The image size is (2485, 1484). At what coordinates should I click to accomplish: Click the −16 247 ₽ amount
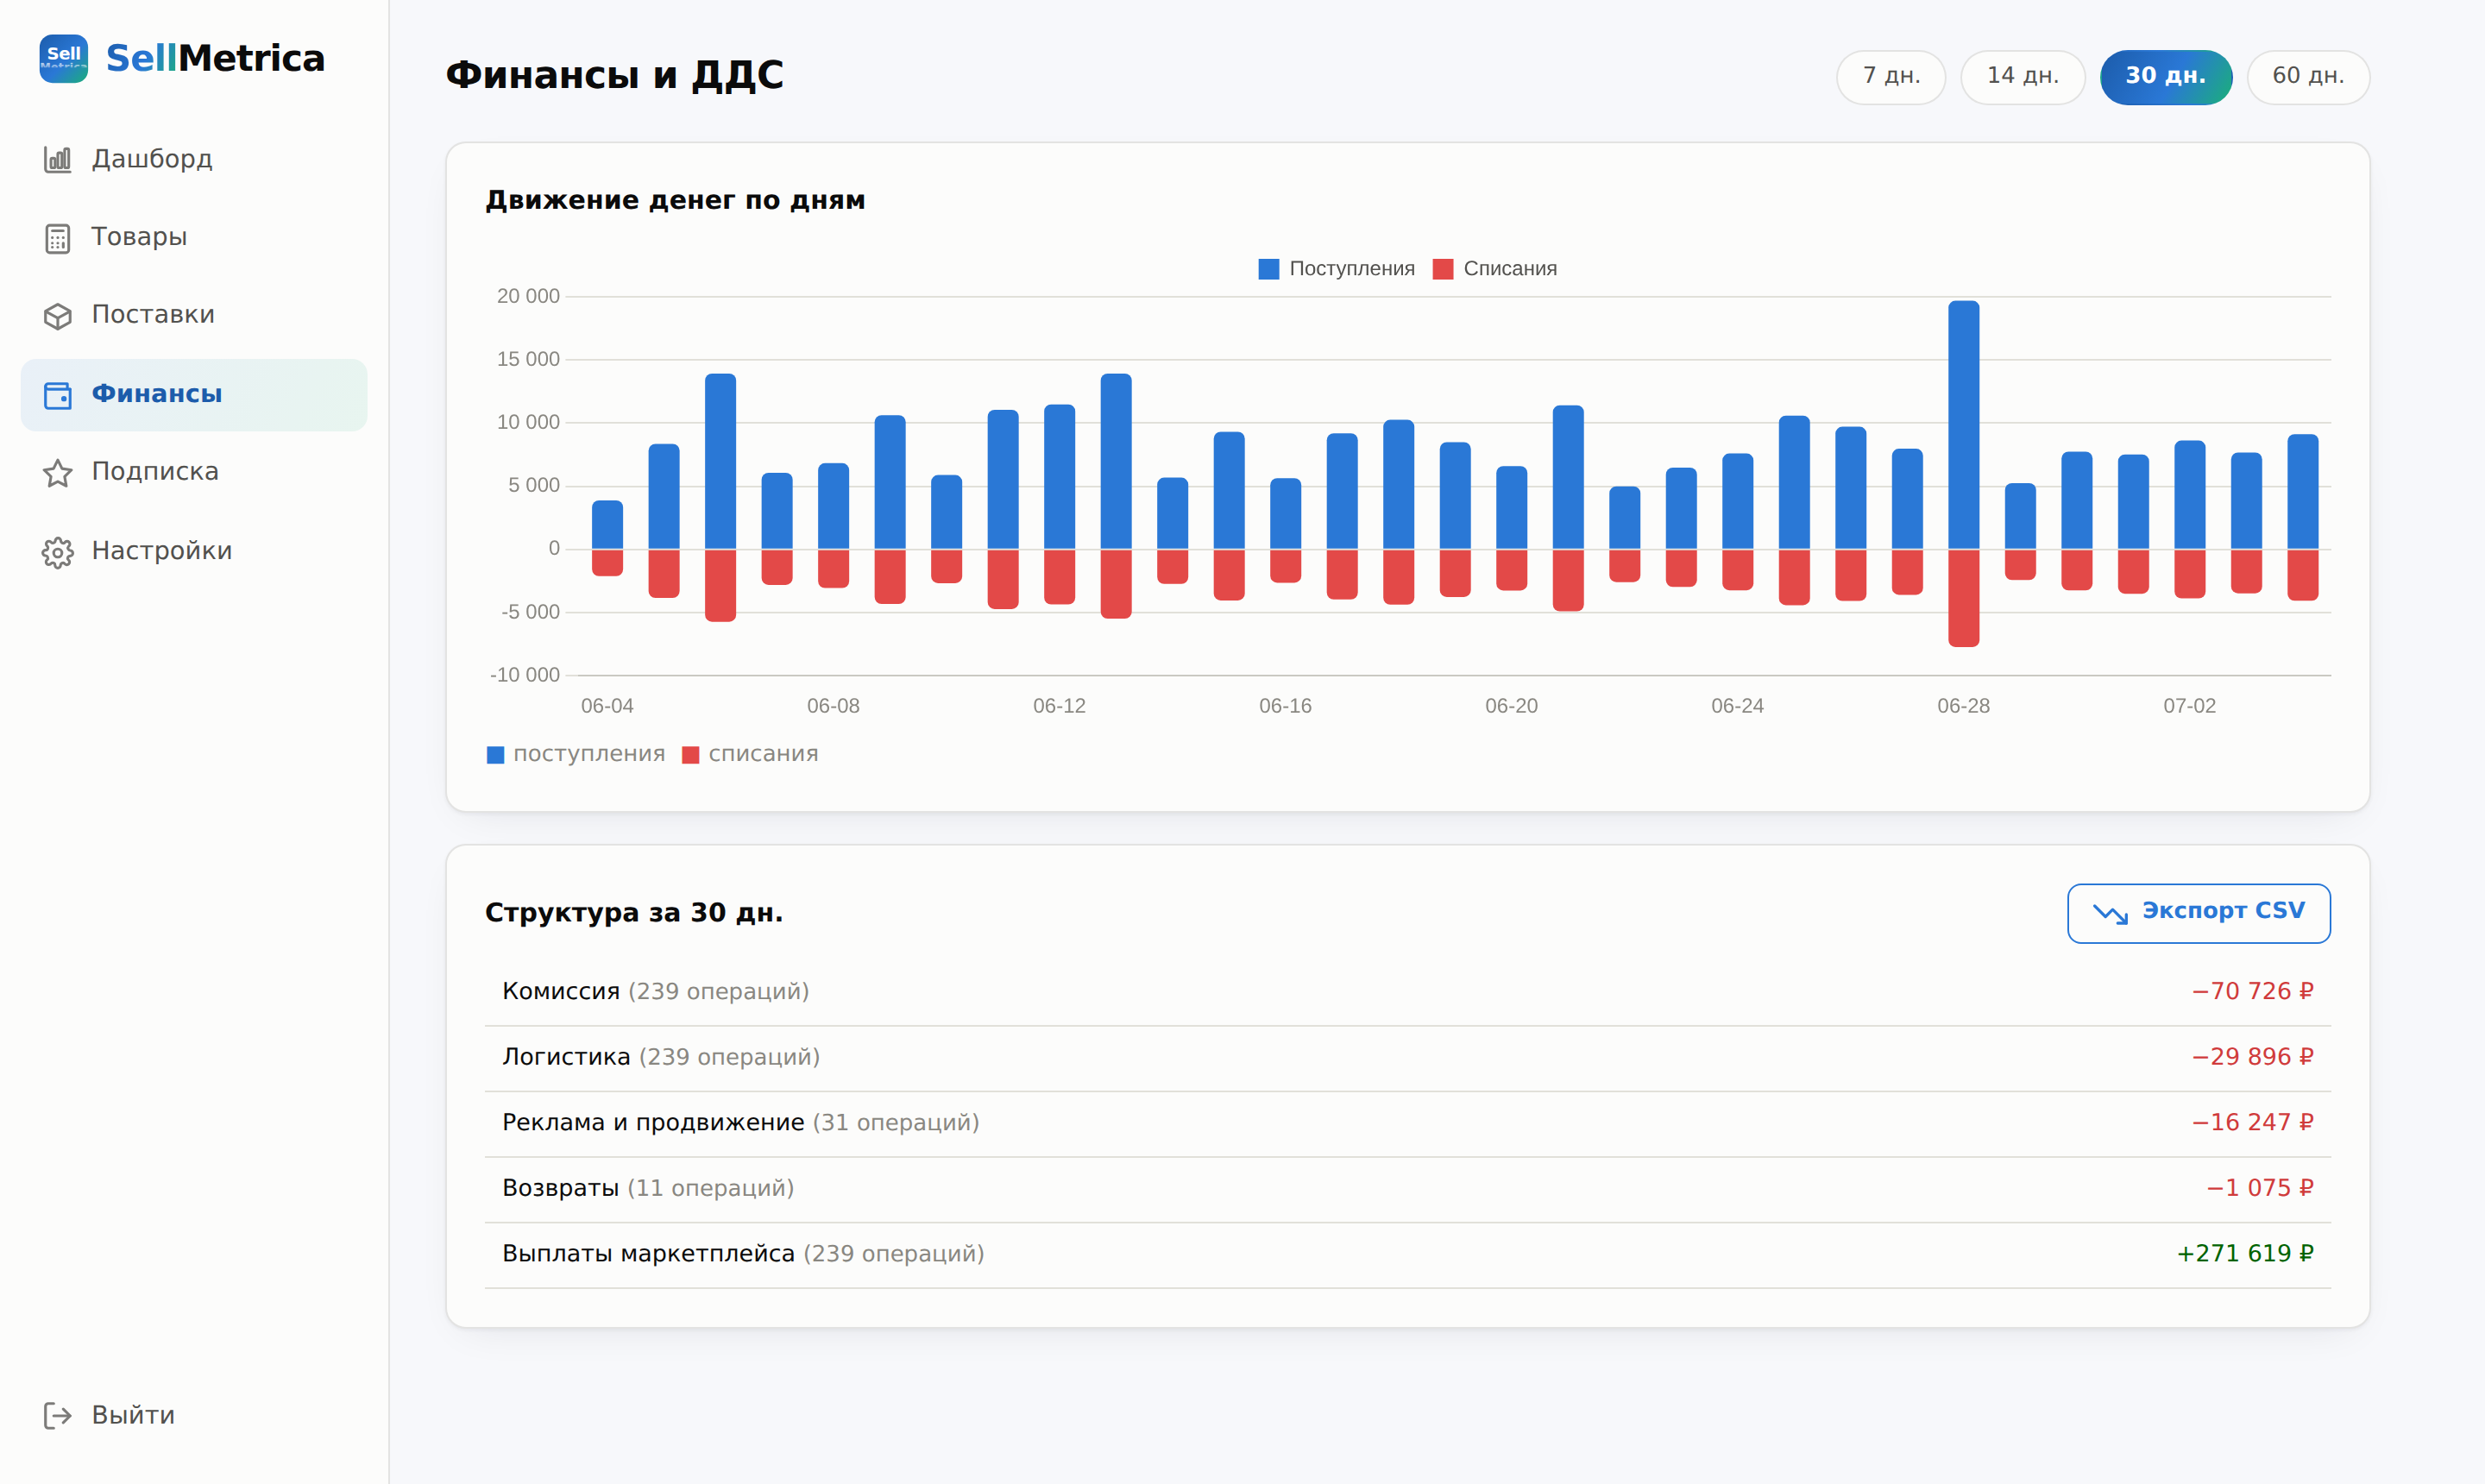pos(2253,1123)
